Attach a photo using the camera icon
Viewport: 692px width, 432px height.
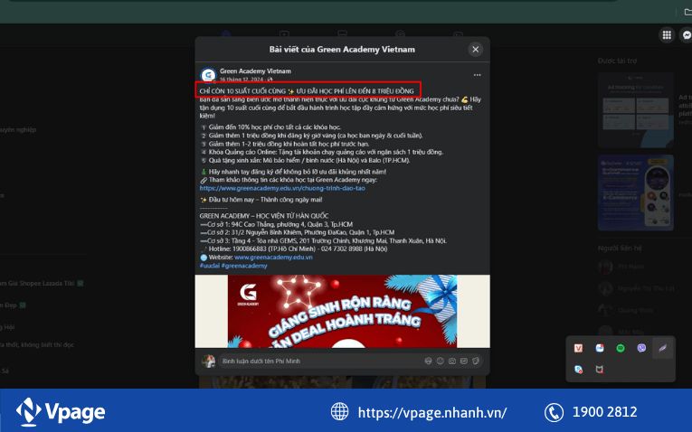point(452,361)
